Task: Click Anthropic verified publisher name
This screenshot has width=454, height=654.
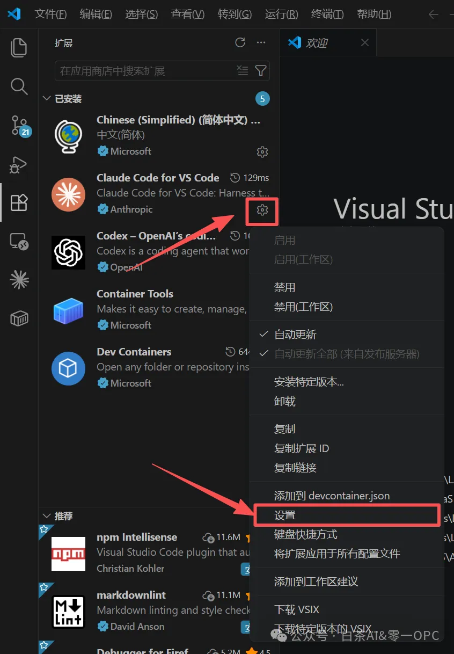Action: coord(131,209)
